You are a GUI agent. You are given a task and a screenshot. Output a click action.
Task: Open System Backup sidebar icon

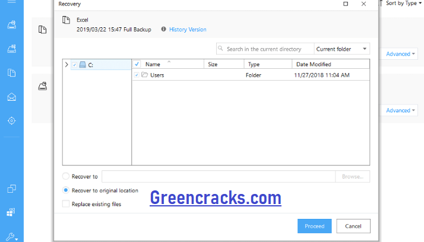pos(12,49)
